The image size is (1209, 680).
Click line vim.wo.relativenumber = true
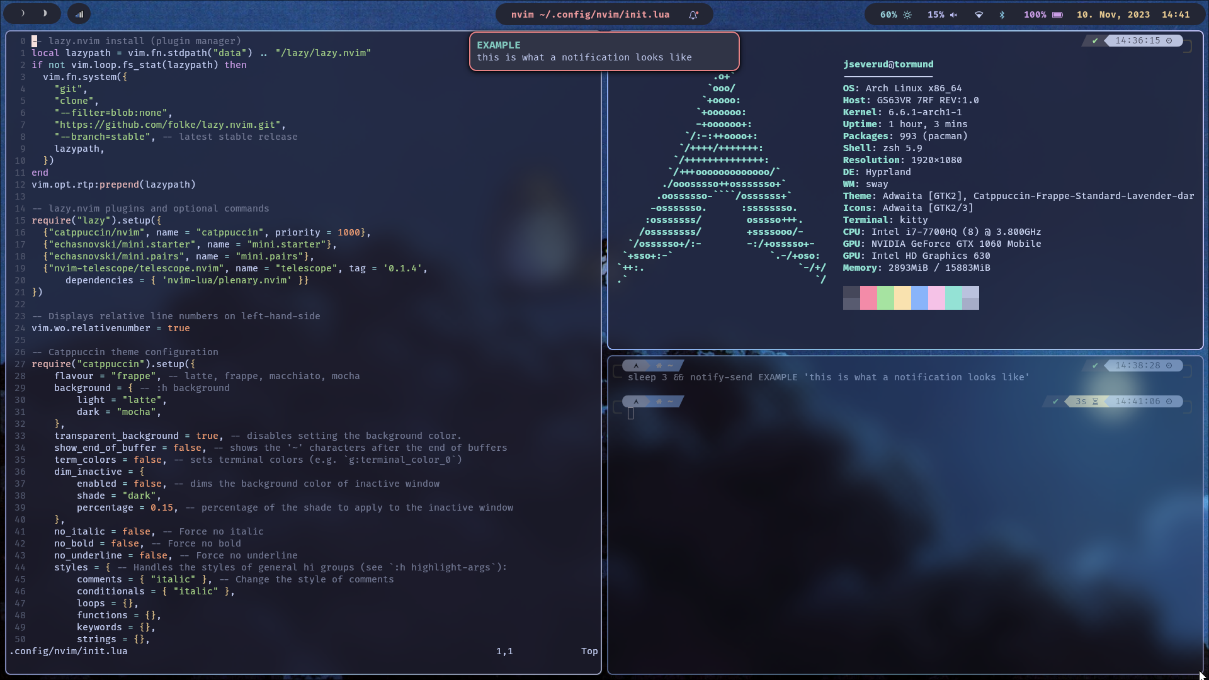111,328
